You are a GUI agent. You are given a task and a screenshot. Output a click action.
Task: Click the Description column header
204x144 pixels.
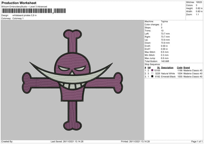coord(167,68)
